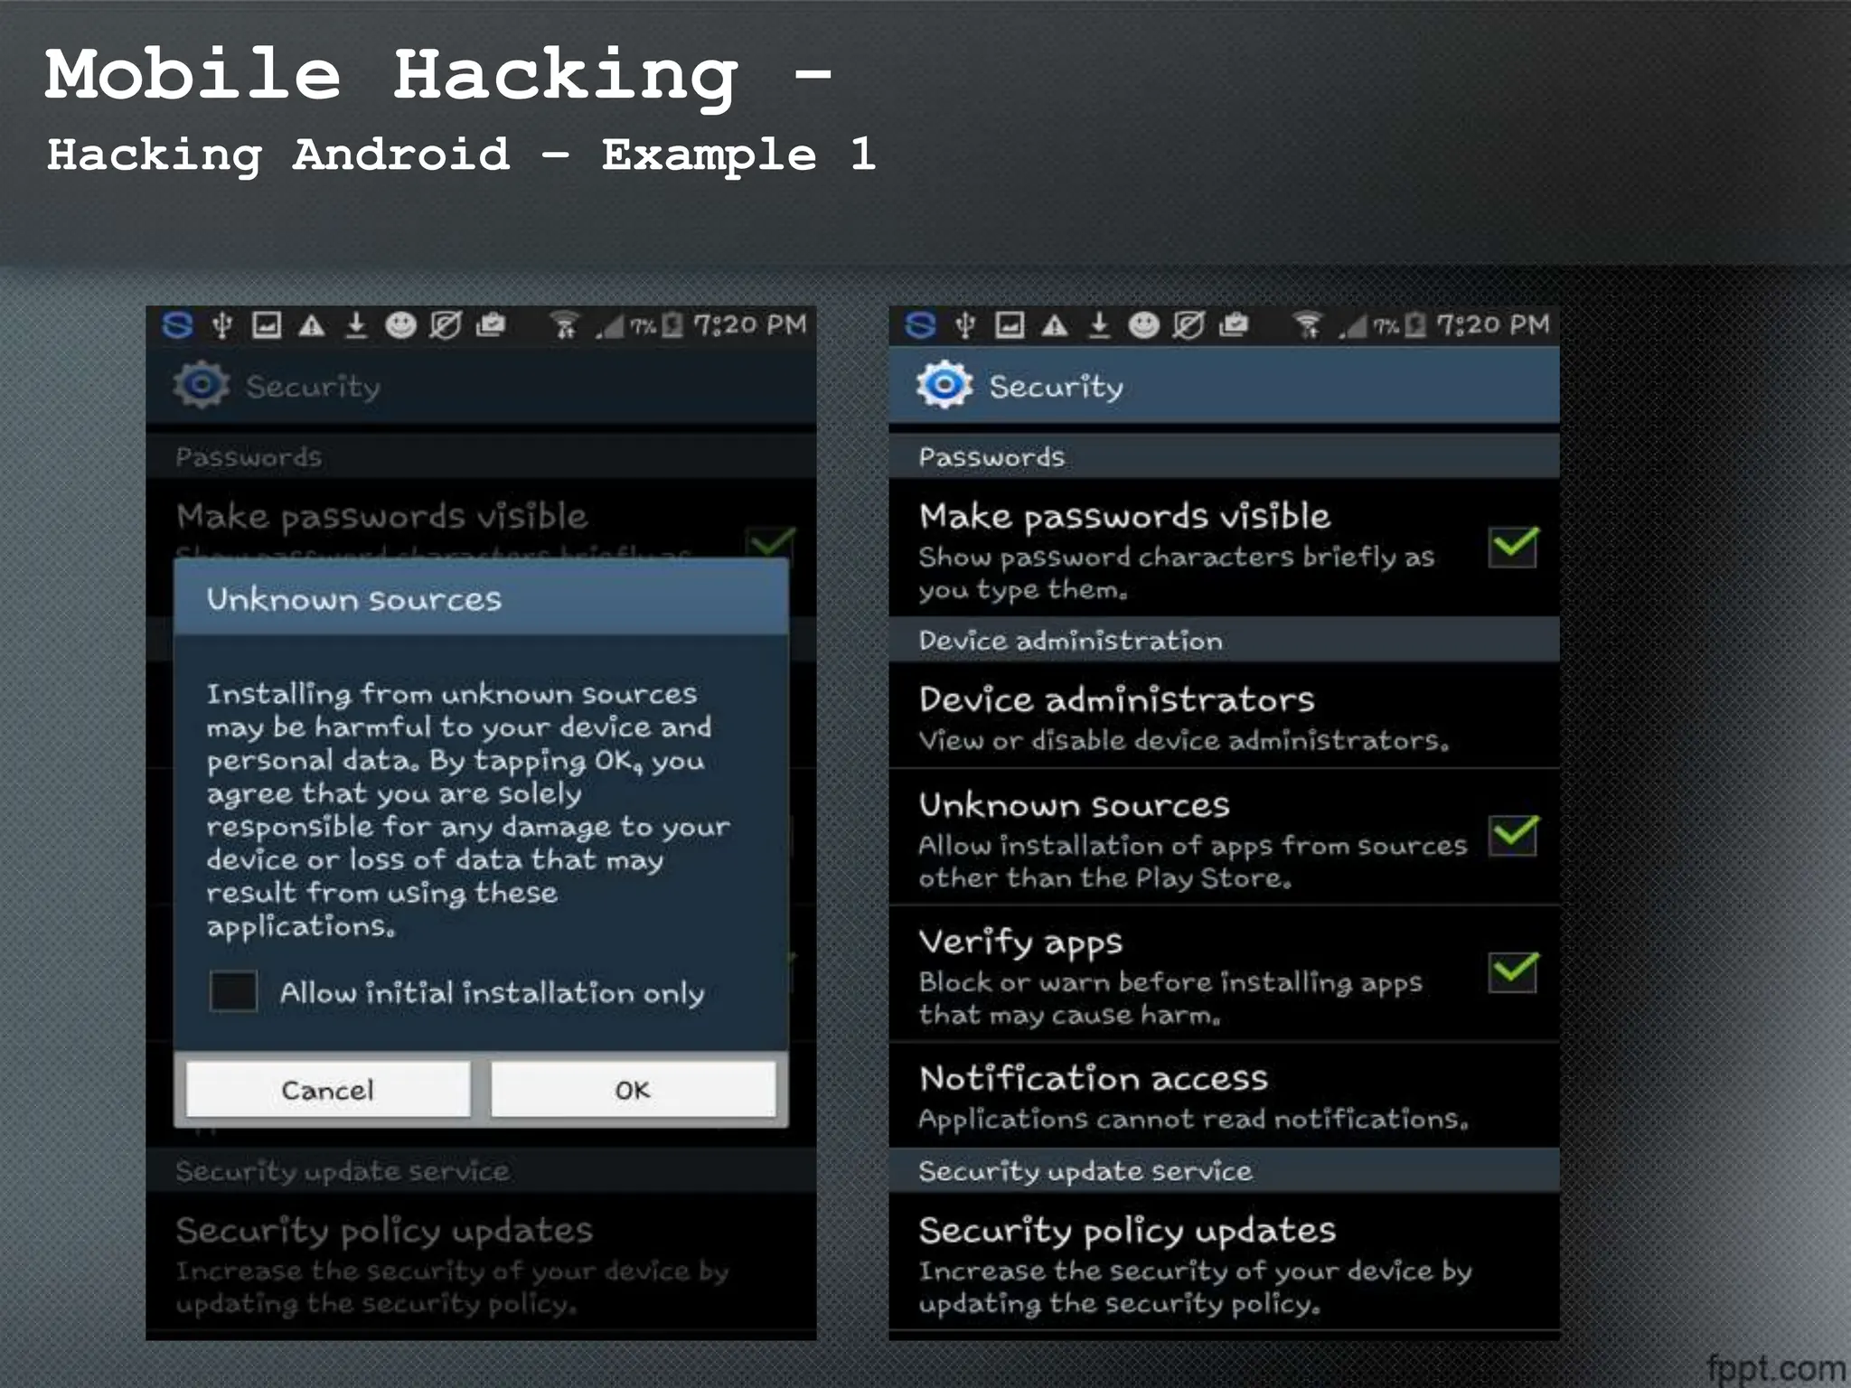Tap the Security gear icon in right screen

[x=944, y=385]
